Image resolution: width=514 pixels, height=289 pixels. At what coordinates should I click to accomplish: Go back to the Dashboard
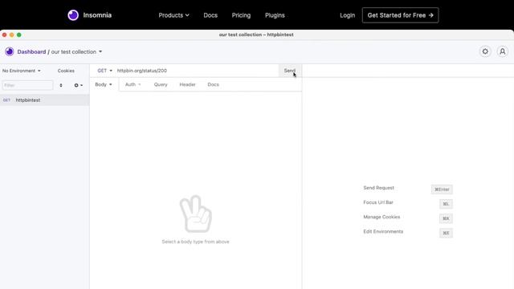coord(31,51)
